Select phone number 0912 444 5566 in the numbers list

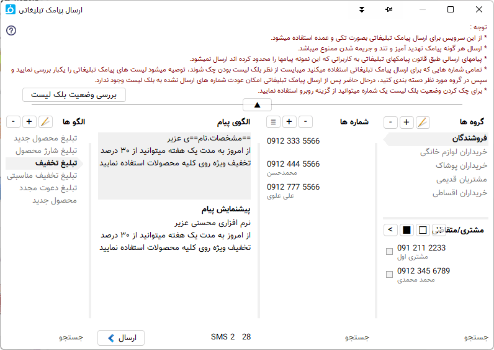294,164
